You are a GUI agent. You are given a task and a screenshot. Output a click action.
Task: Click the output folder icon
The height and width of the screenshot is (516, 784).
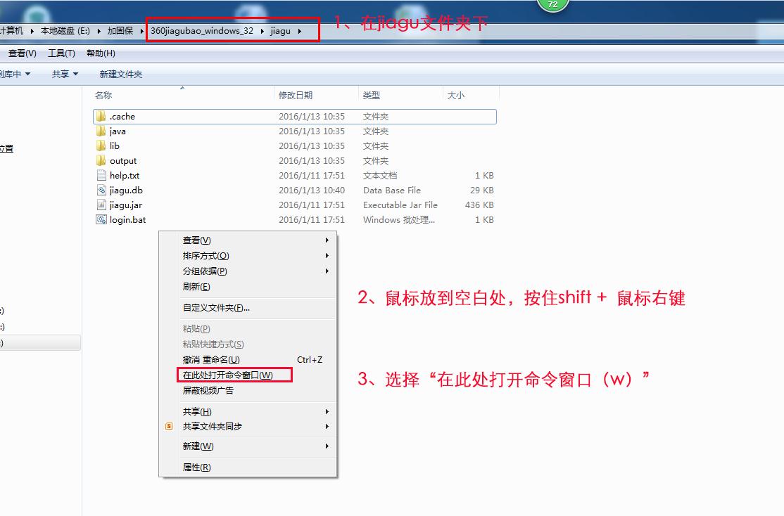point(101,160)
